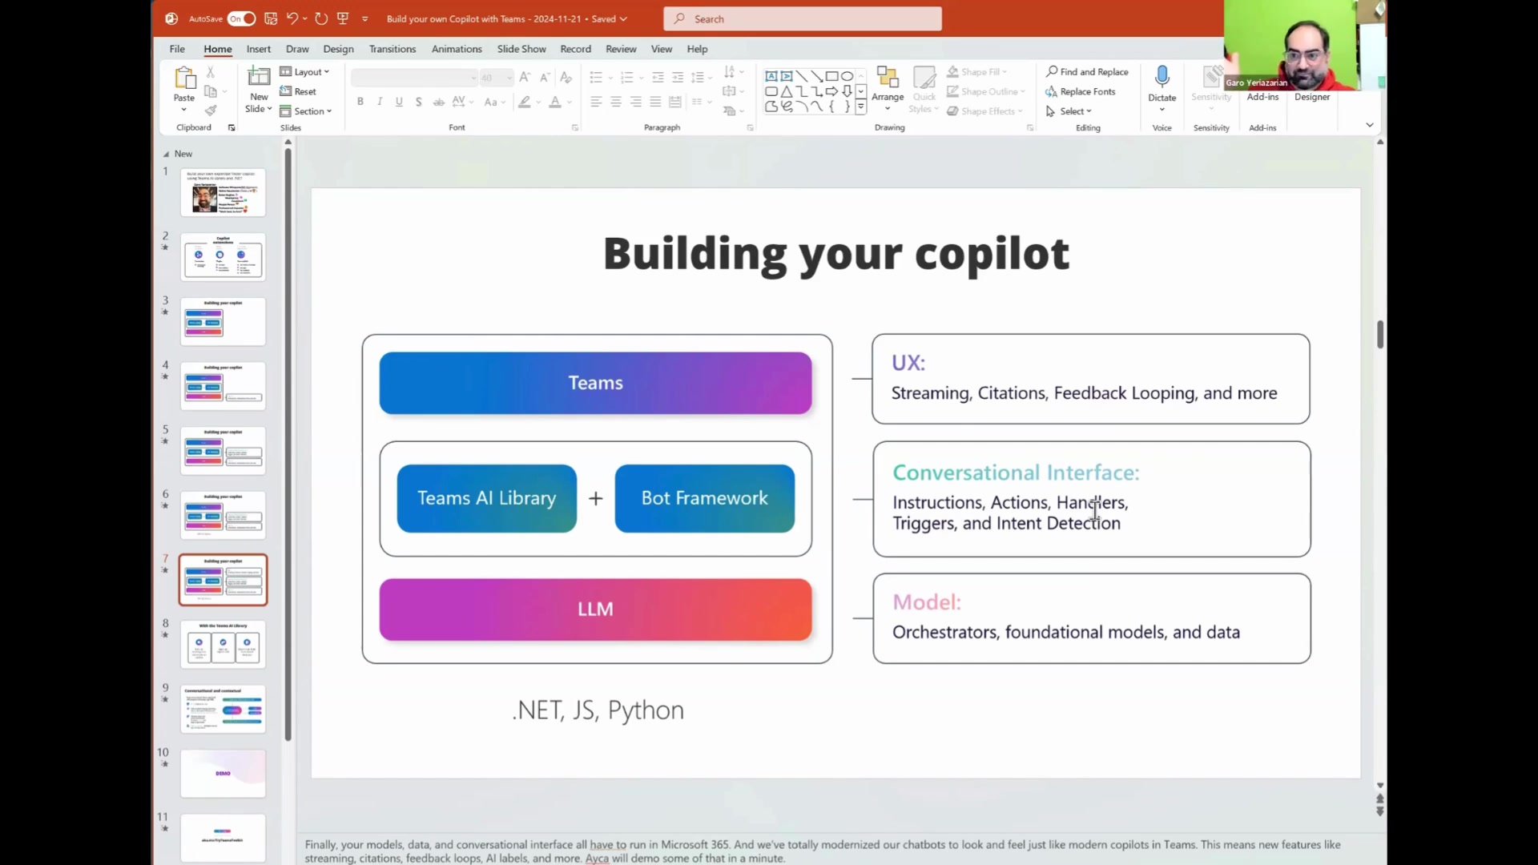Toggle Underline formatting

[399, 102]
